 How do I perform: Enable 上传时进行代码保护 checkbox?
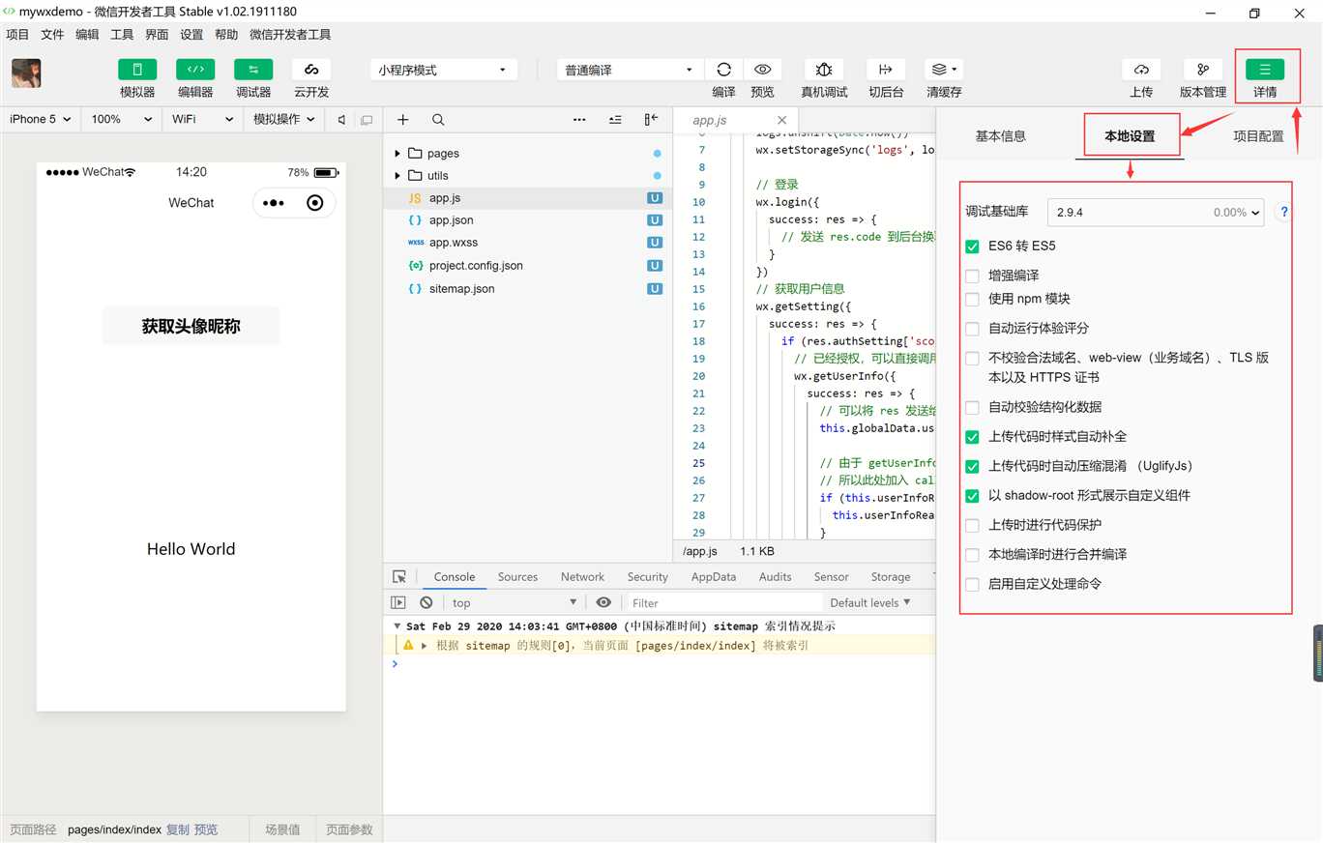(x=972, y=526)
